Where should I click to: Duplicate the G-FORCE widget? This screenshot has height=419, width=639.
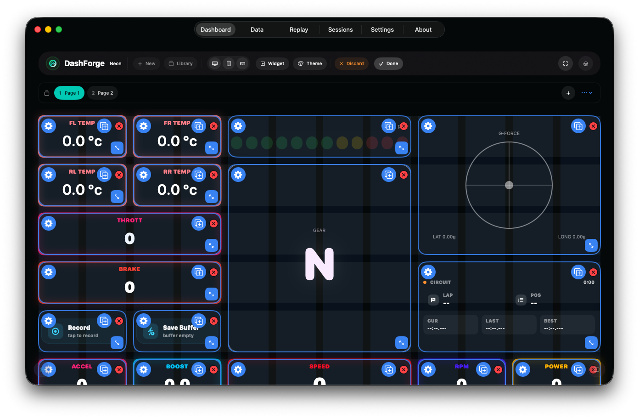coord(578,126)
